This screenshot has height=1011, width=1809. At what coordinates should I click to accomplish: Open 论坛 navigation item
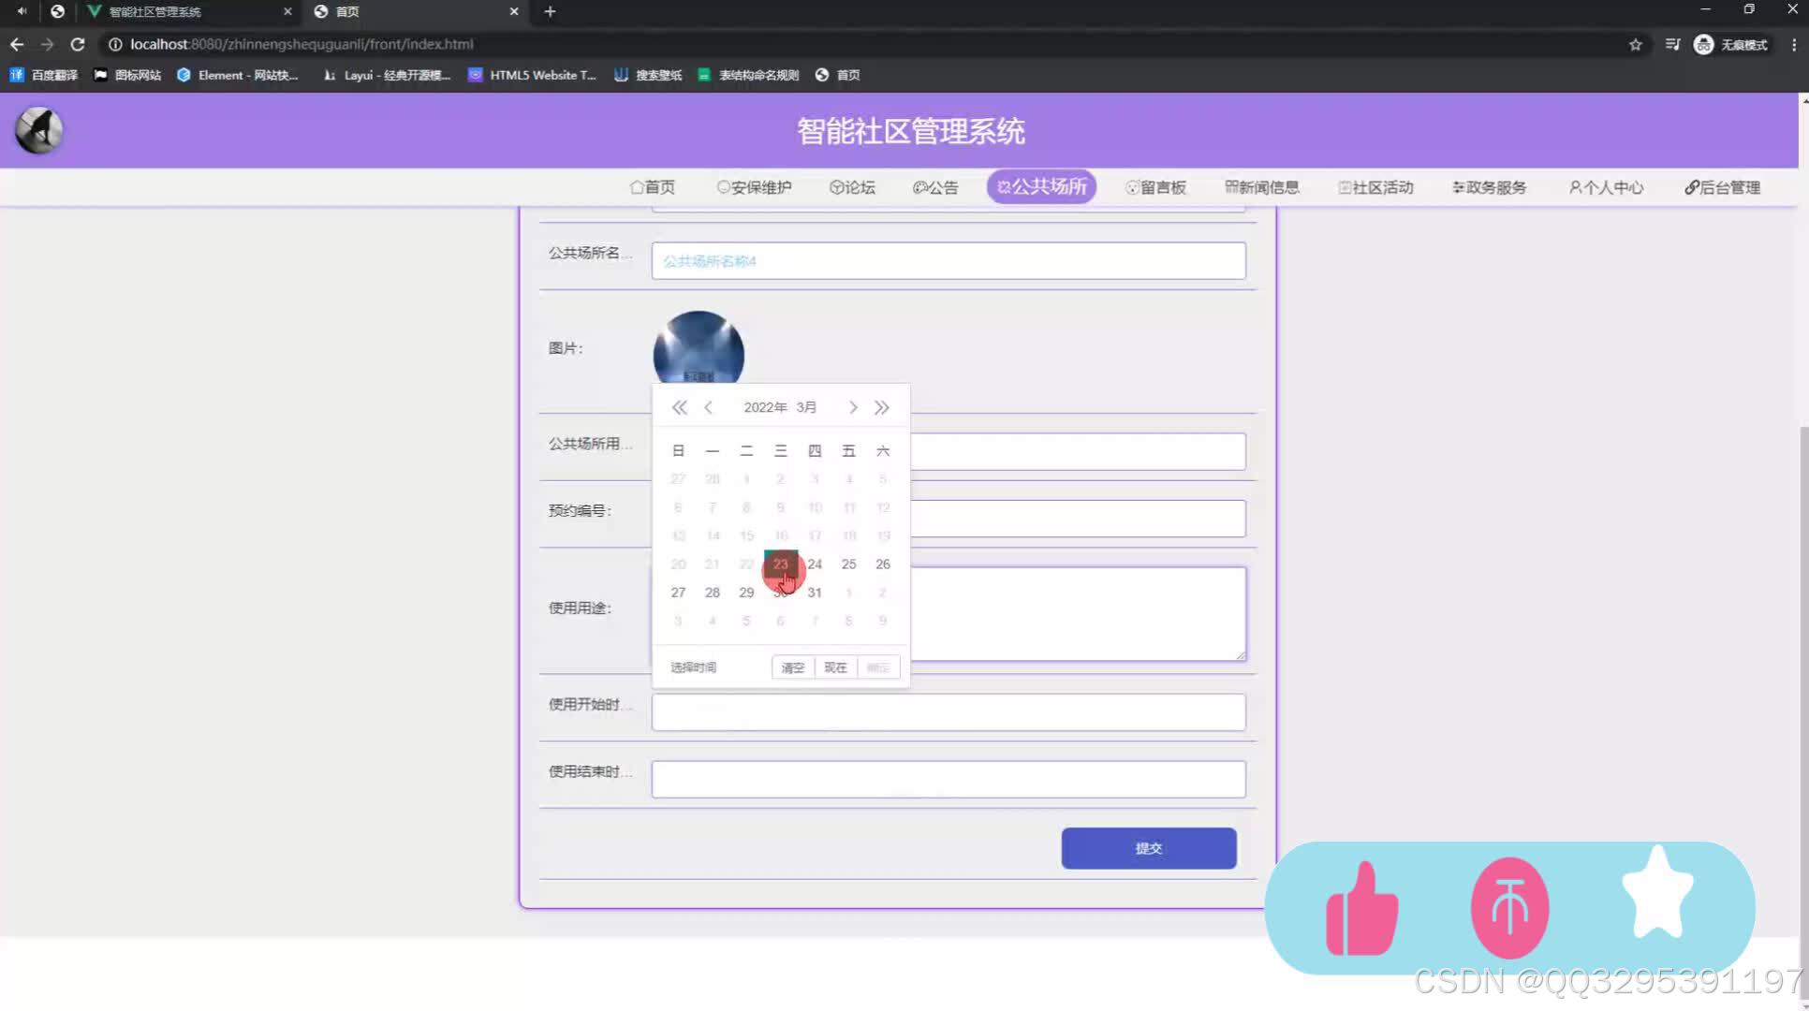point(852,187)
